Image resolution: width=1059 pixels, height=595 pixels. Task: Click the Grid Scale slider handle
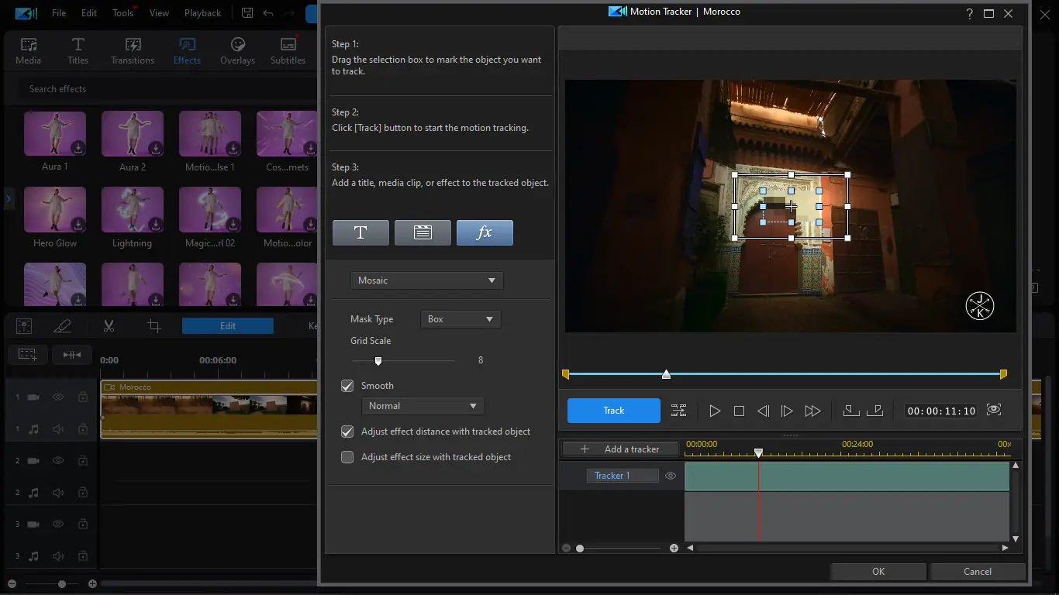coord(378,361)
